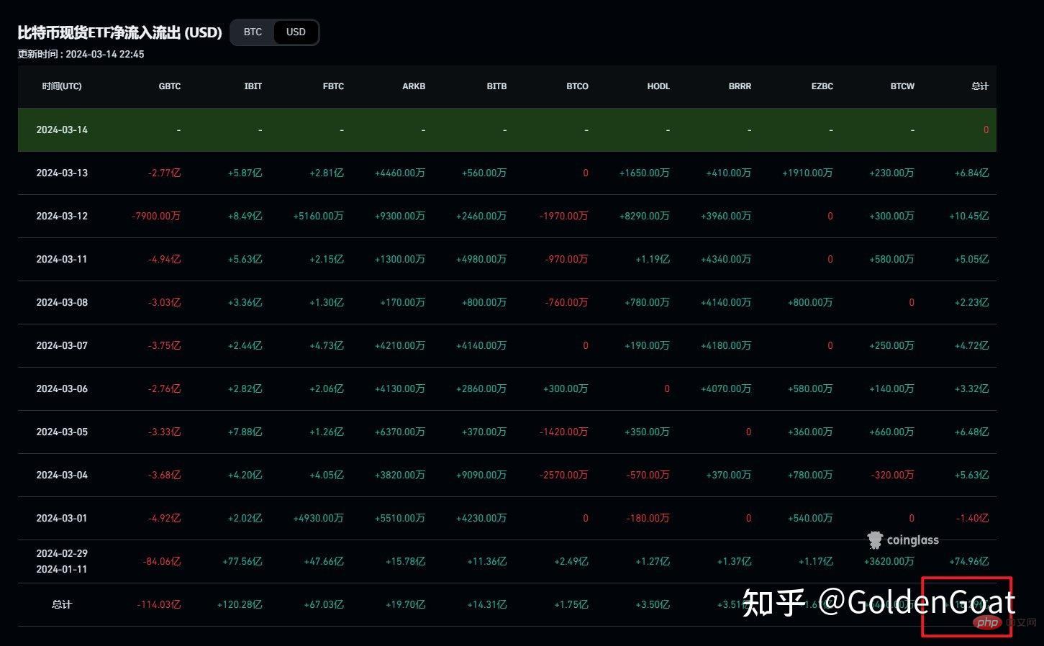Click HODL value +1.19亿 on 2024-03-11

[653, 260]
